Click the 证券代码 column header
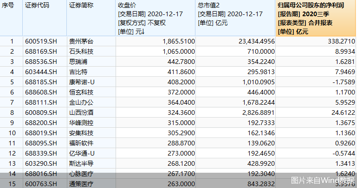Image resolution: width=357 pixels, height=188 pixels. point(37,5)
